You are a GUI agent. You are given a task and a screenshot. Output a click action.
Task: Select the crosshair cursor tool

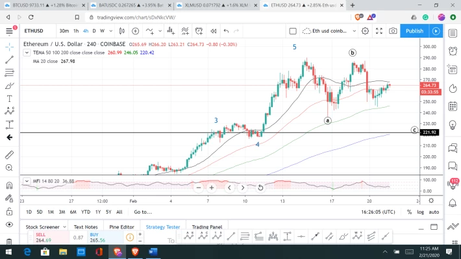[9, 47]
